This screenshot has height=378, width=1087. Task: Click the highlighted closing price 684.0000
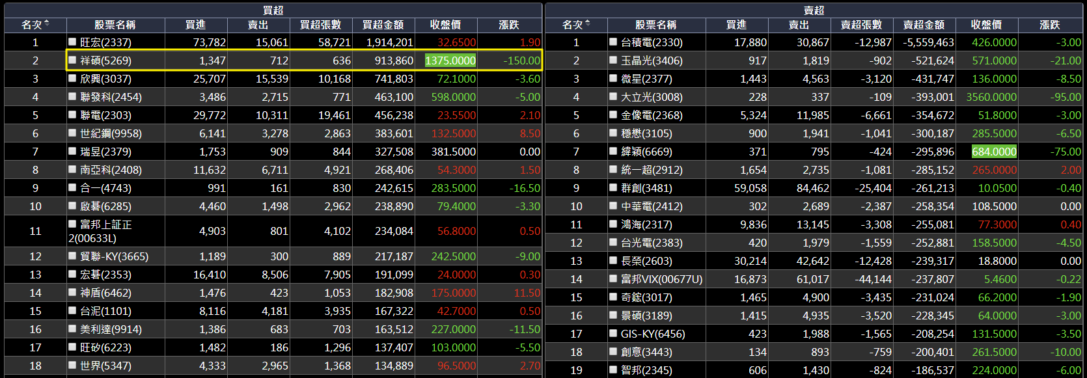click(x=994, y=152)
